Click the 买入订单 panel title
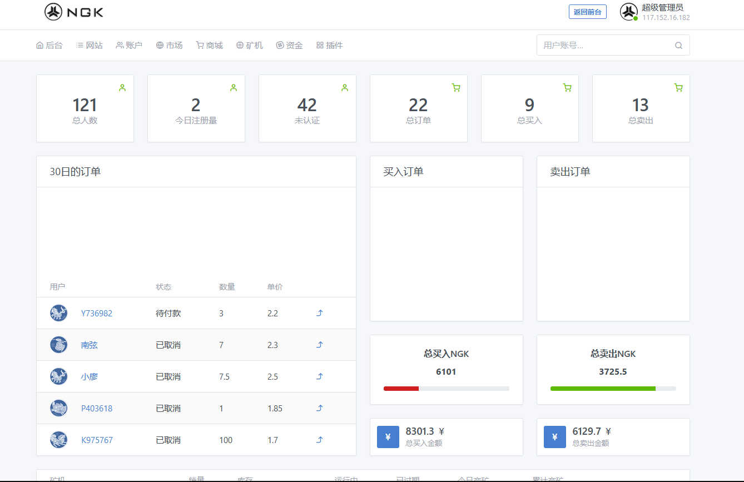Image resolution: width=744 pixels, height=482 pixels. 404,172
